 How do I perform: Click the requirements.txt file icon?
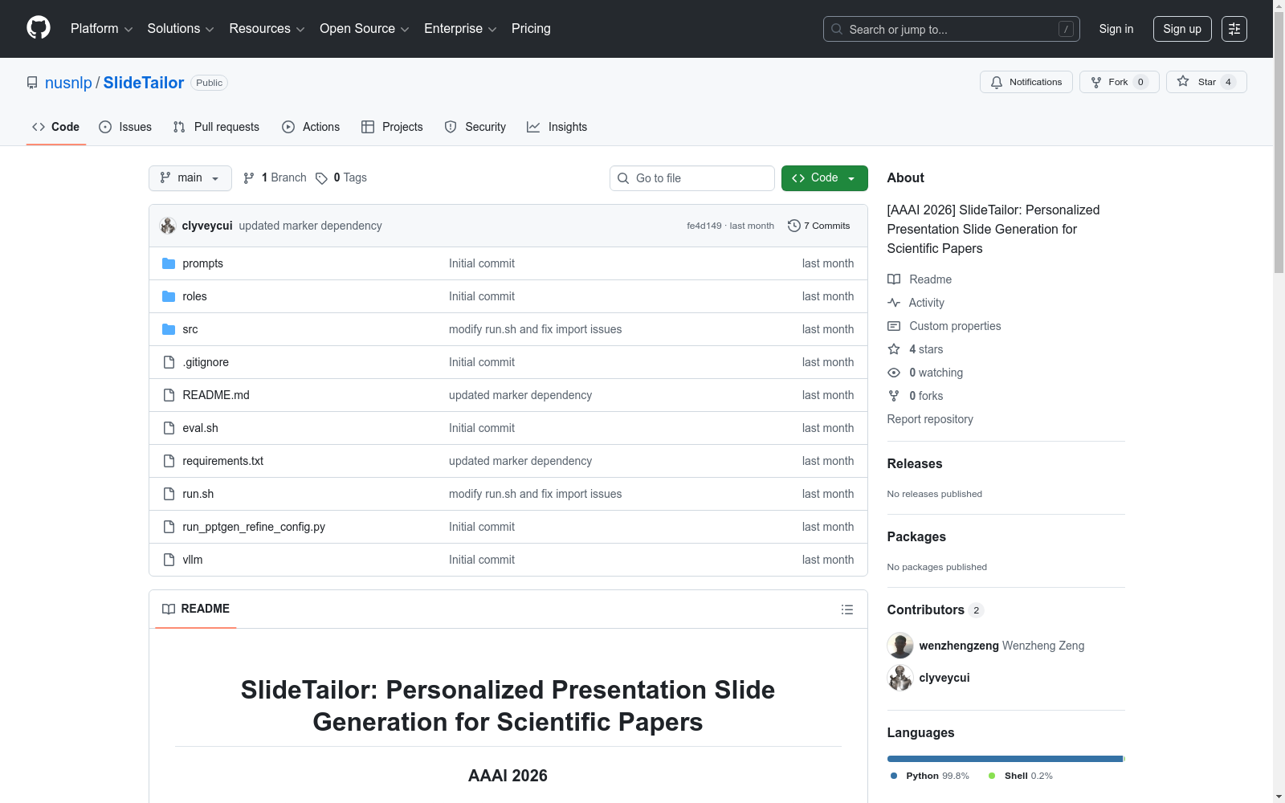point(169,461)
